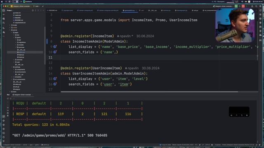Screen dimensions: 264x148
Task: Open project name dropdown in title bar
Action: (x=21, y=6)
